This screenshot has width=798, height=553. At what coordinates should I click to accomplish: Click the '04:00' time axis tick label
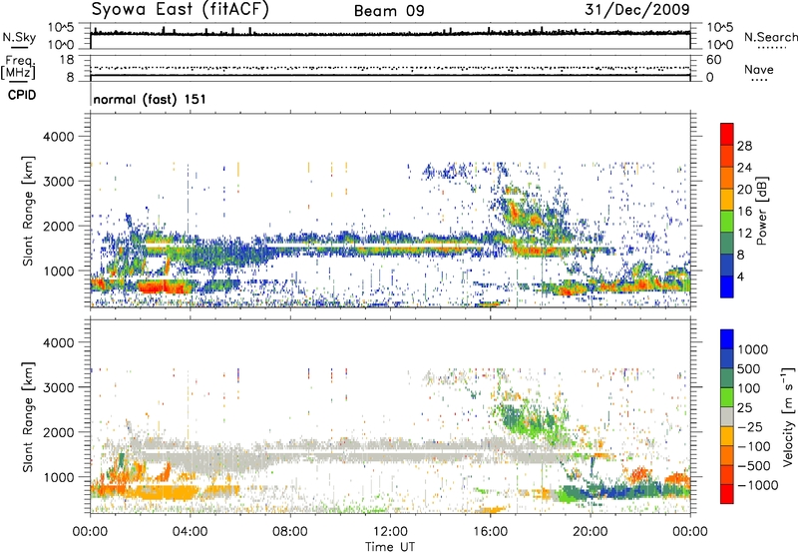click(x=190, y=532)
